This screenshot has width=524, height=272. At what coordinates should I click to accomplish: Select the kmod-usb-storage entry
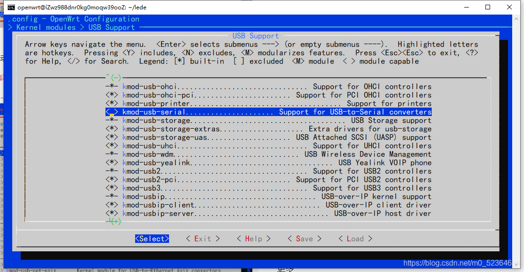click(x=268, y=120)
